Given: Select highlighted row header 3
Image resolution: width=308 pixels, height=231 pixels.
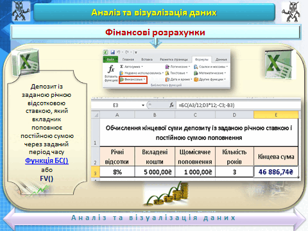Looking at the screenshot, I should [96, 172].
